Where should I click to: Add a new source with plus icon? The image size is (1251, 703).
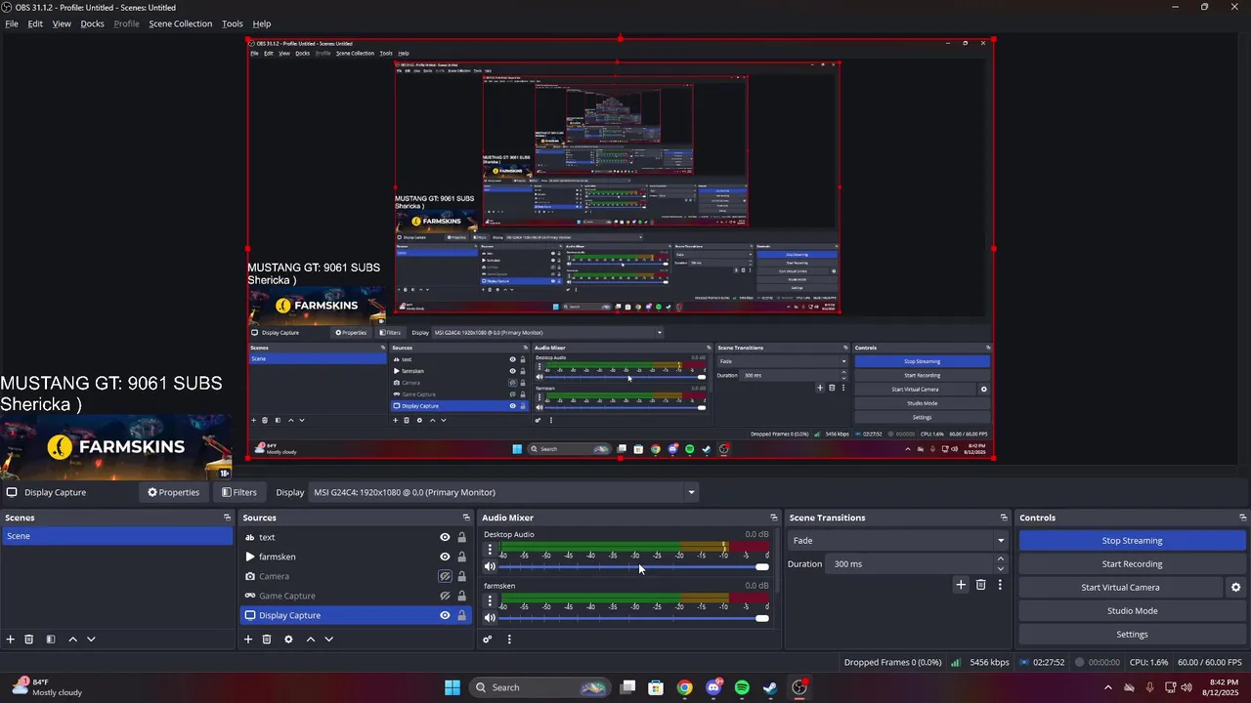pyautogui.click(x=248, y=640)
